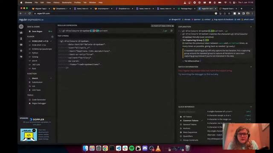The height and width of the screenshot is (153, 273).
Task: Click the donate link in header
Action: [x=187, y=20]
